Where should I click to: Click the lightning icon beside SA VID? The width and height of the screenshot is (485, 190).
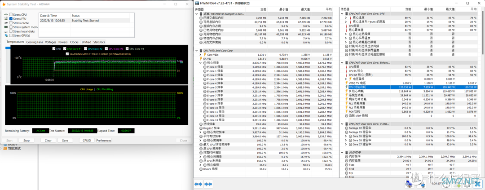[201, 58]
